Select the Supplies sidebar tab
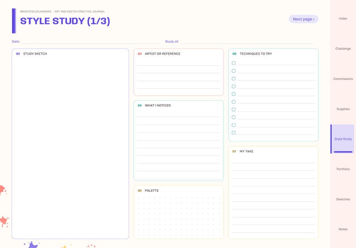356x248 pixels. pyautogui.click(x=343, y=109)
